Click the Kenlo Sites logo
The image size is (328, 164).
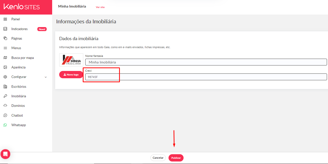click(22, 7)
